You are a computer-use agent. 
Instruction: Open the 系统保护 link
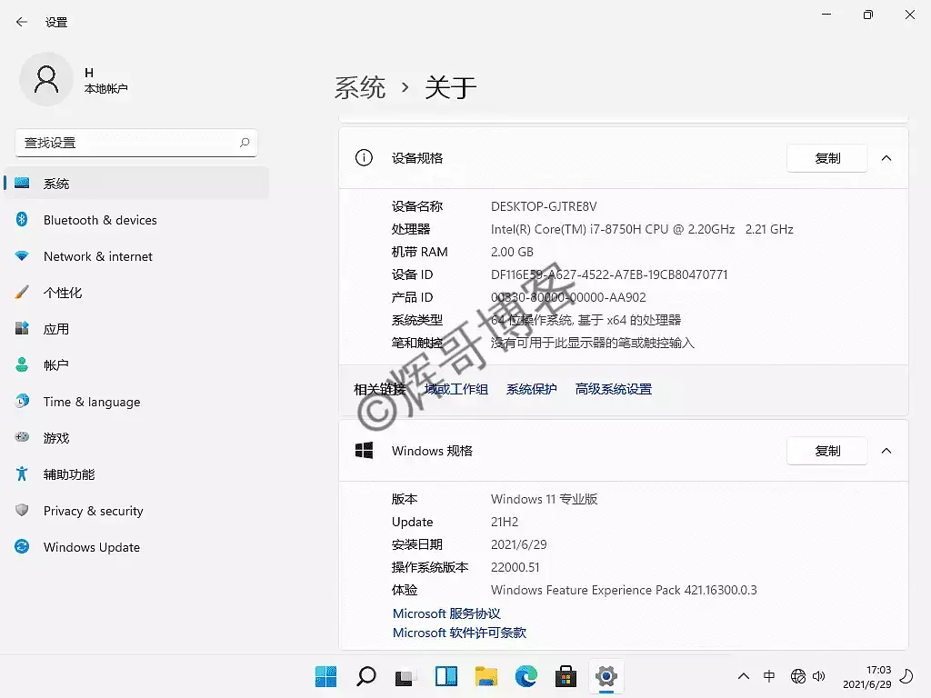coord(531,389)
